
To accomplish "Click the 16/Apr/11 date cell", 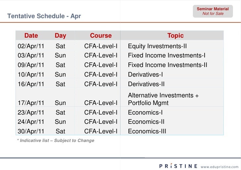I will [31, 84].
